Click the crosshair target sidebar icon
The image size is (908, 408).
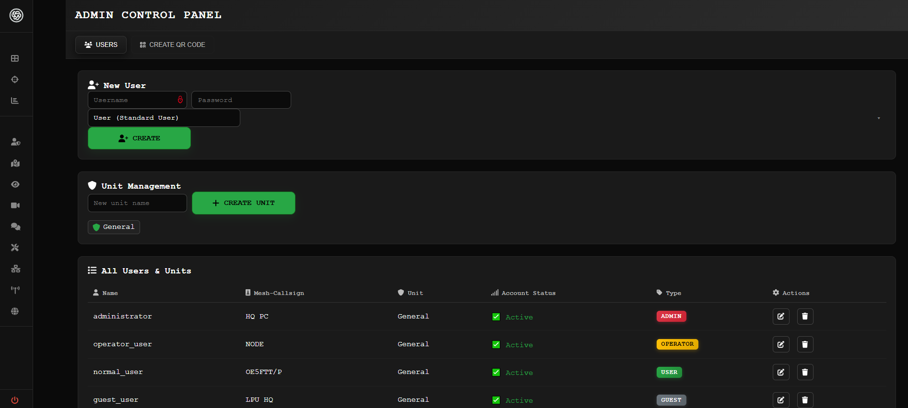coord(15,79)
